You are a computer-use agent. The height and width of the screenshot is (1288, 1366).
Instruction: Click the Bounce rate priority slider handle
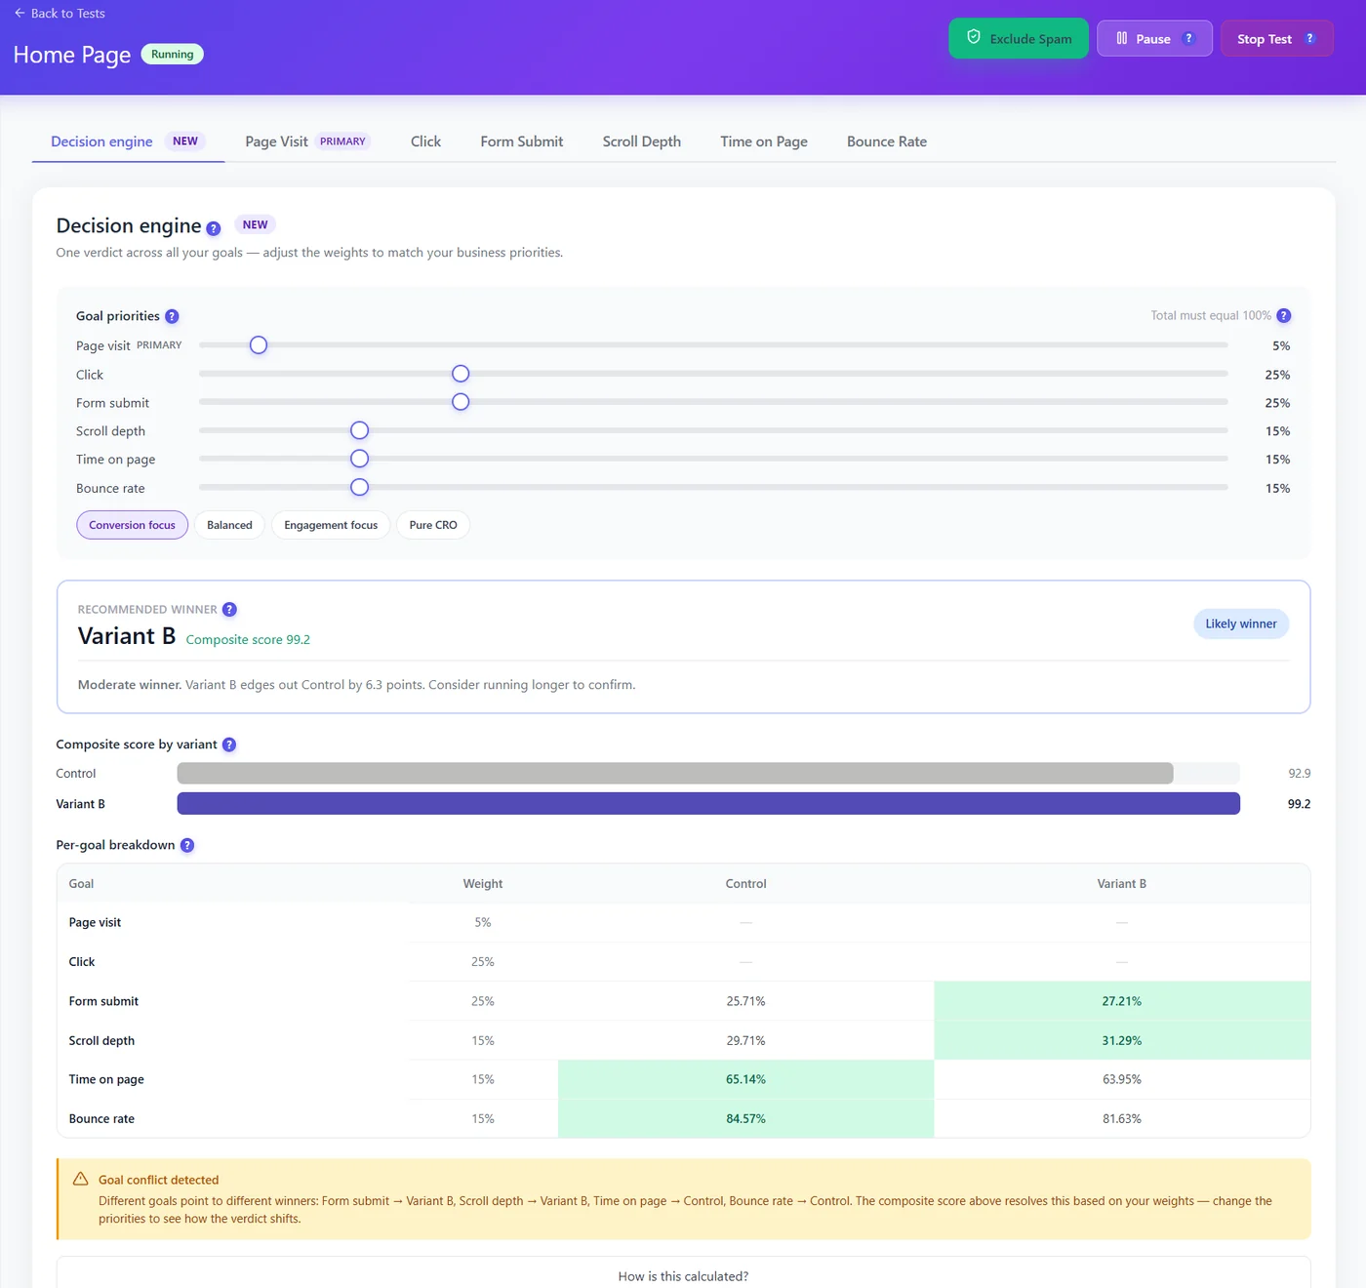(x=360, y=487)
